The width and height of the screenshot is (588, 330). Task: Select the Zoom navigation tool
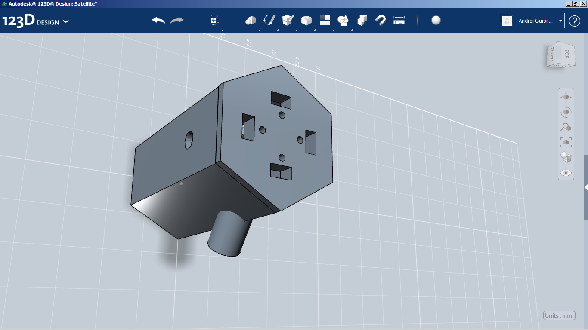pos(566,127)
